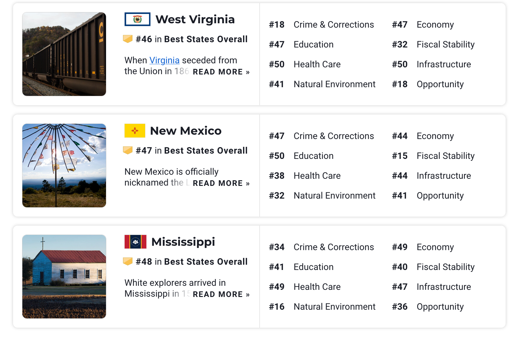
Task: Expand West Virginia description with Read More
Action: (221, 72)
